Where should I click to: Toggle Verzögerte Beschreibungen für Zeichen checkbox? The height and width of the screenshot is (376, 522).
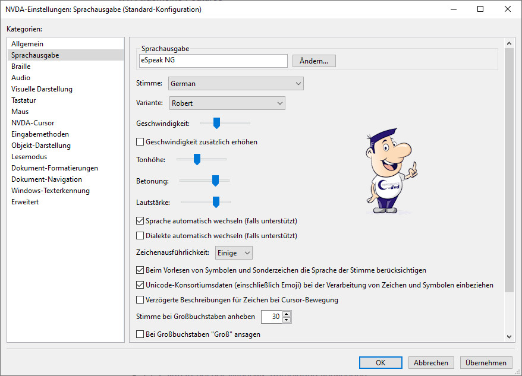point(140,300)
